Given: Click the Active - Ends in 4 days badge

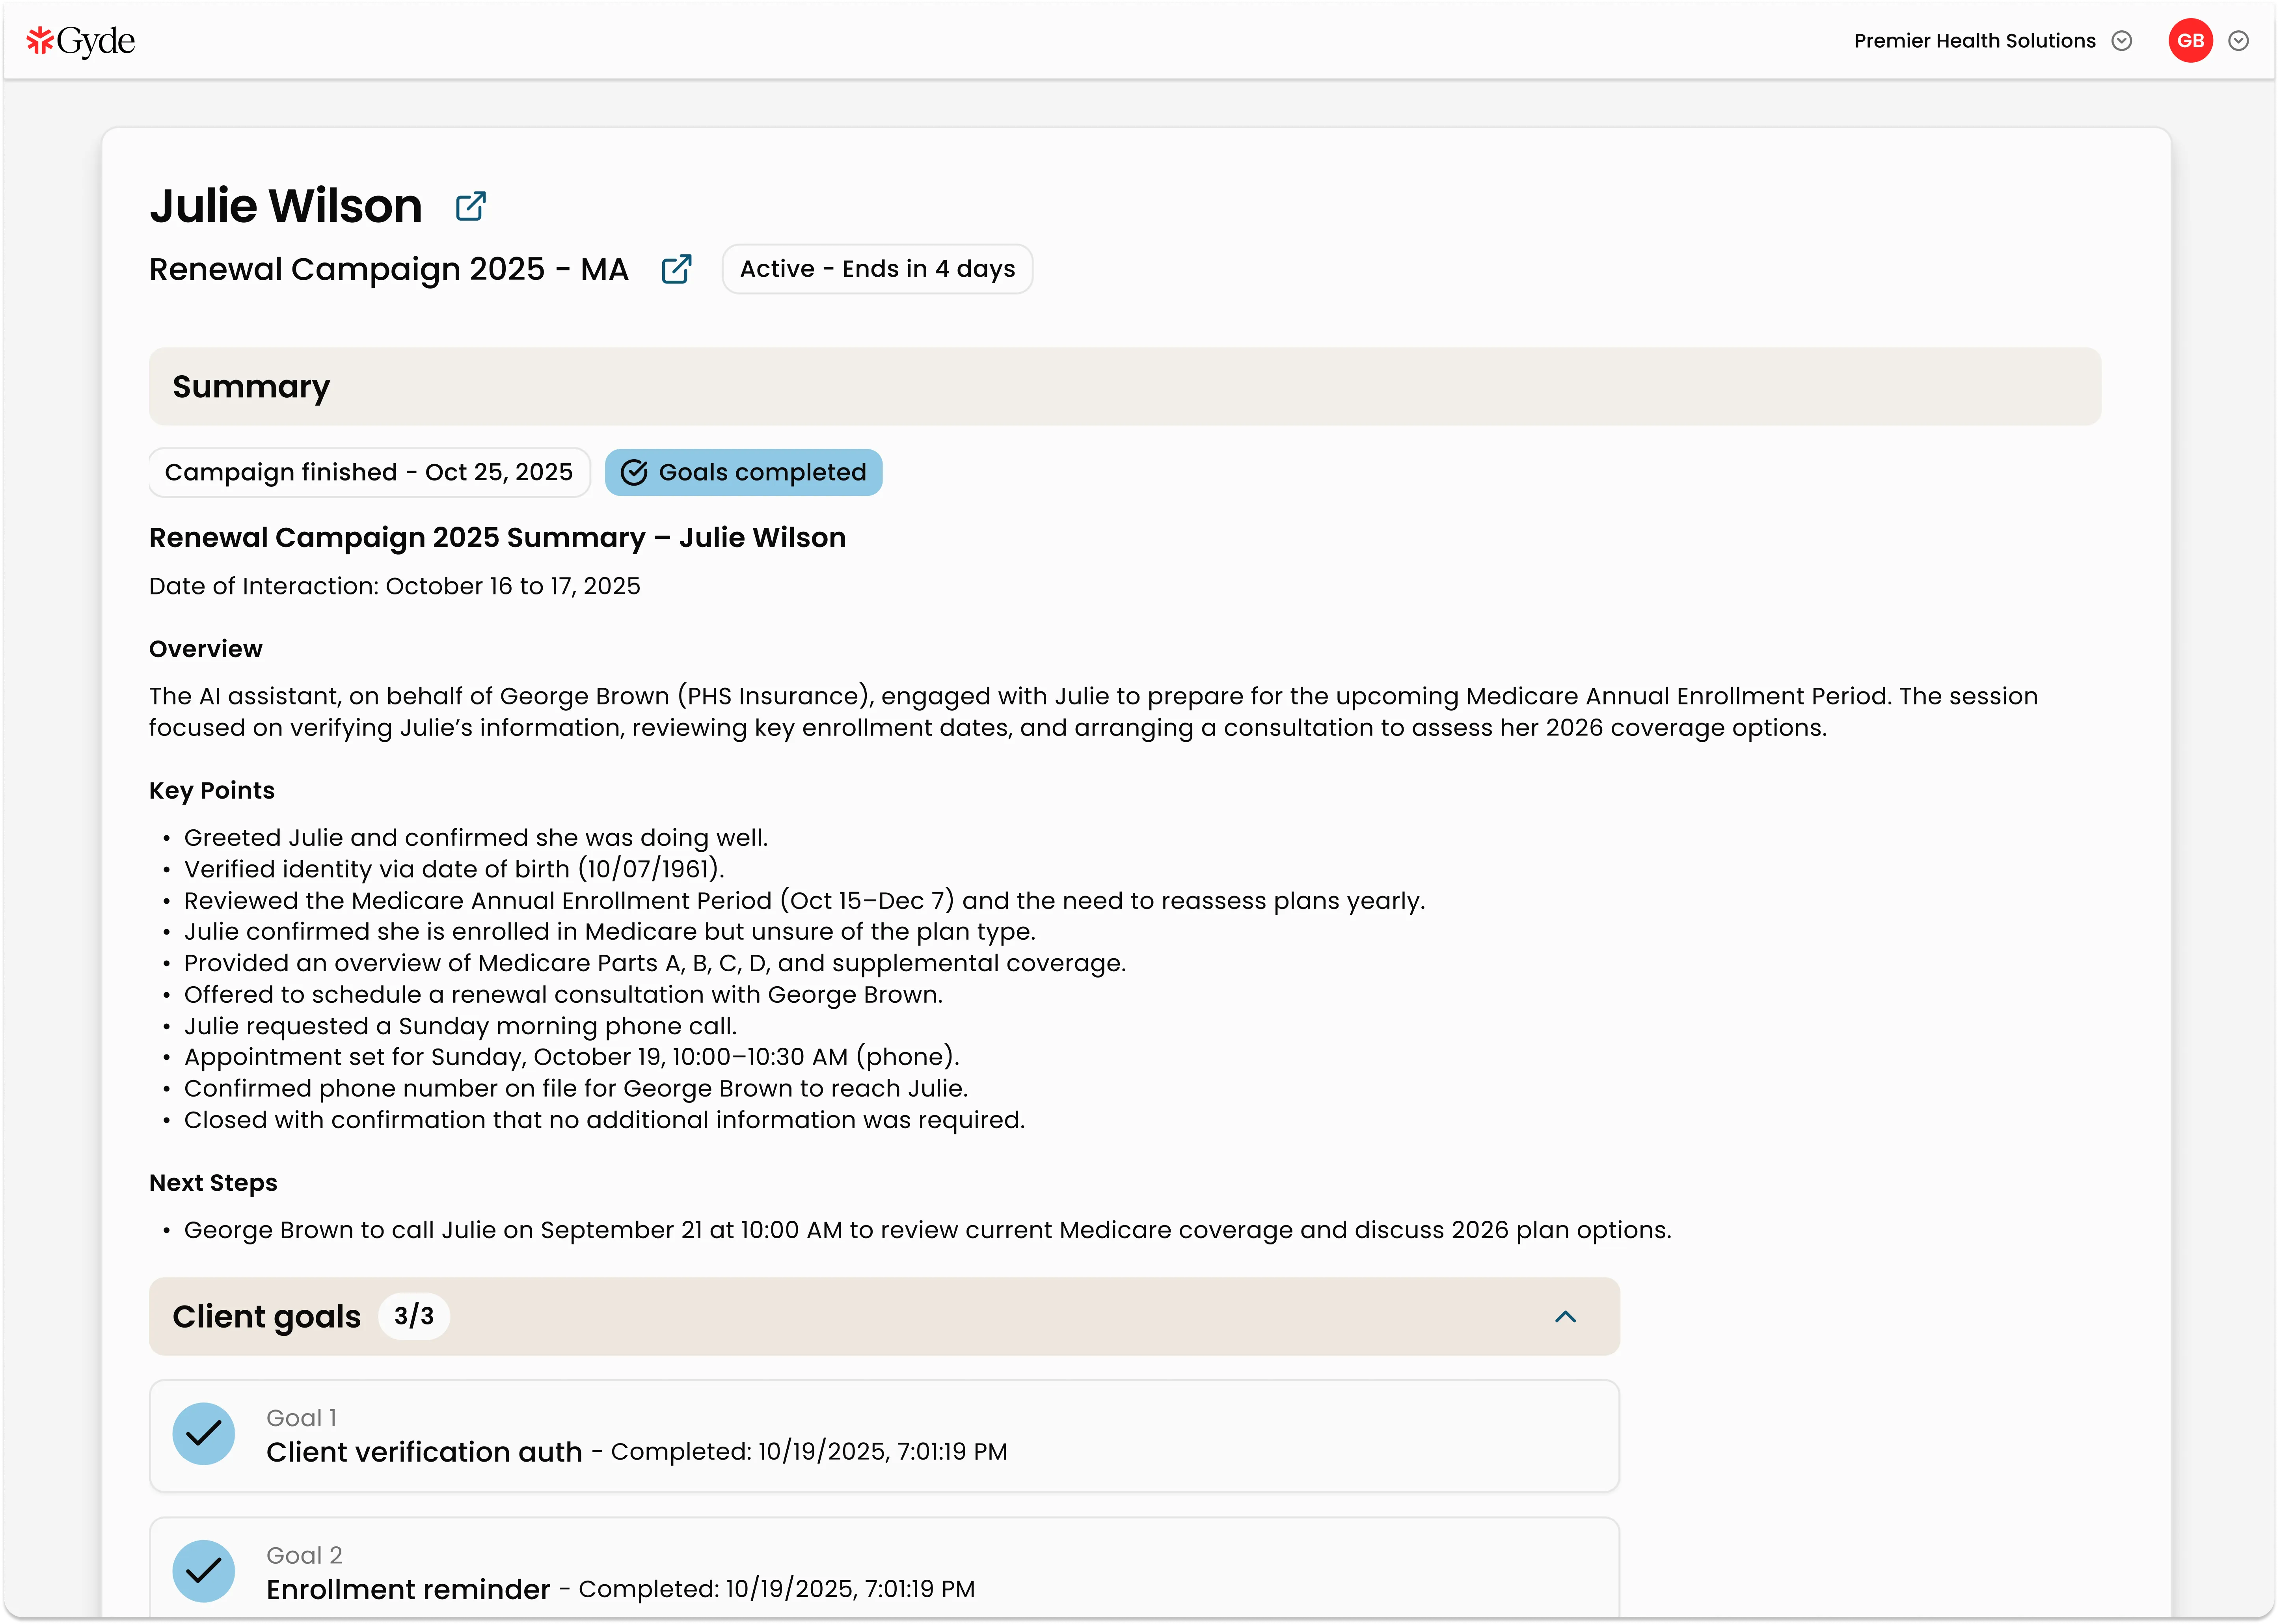Looking at the screenshot, I should (x=876, y=268).
